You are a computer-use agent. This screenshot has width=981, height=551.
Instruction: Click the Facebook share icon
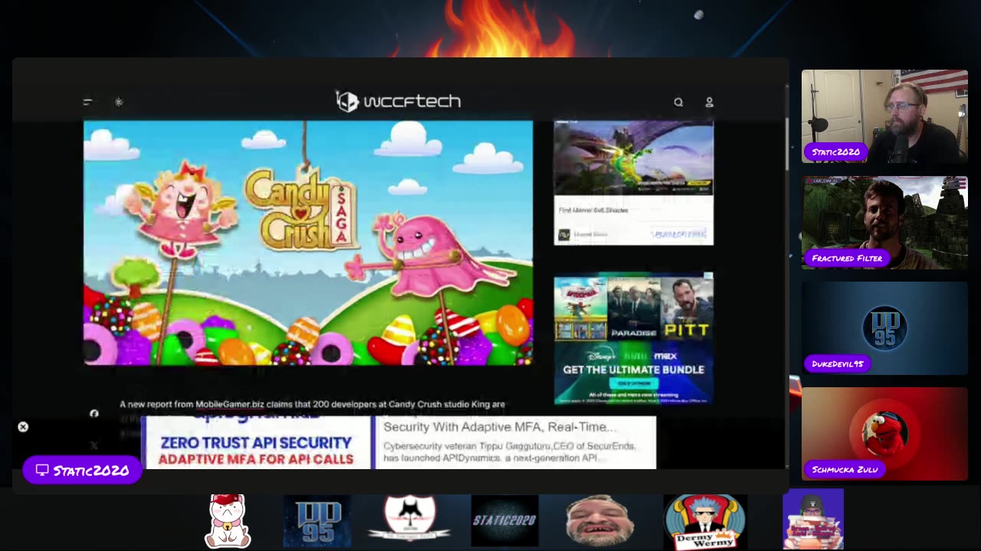click(94, 413)
